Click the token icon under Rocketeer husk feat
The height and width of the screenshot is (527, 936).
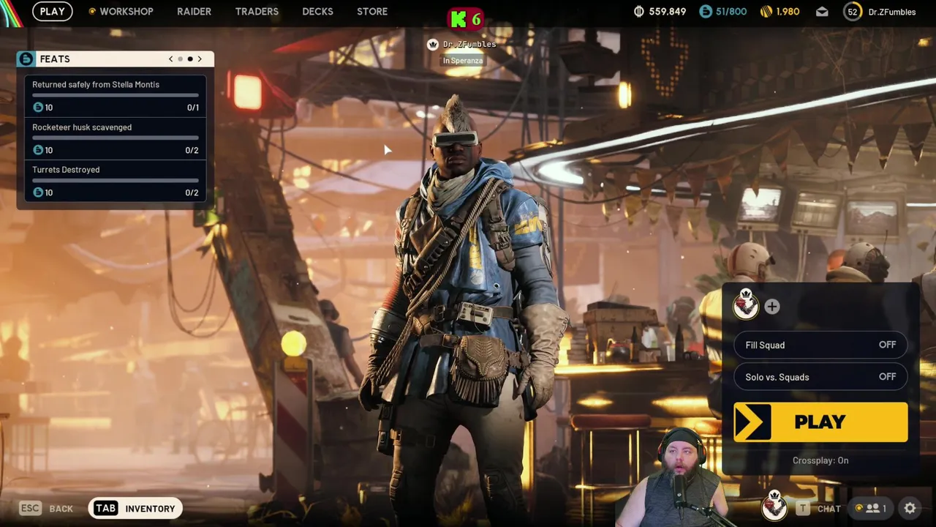(38, 149)
